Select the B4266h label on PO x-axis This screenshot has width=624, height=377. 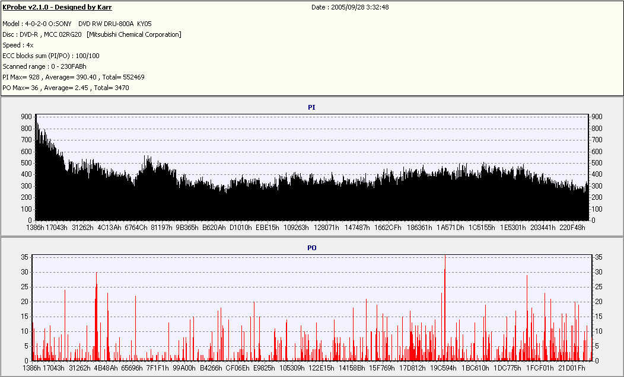click(212, 368)
